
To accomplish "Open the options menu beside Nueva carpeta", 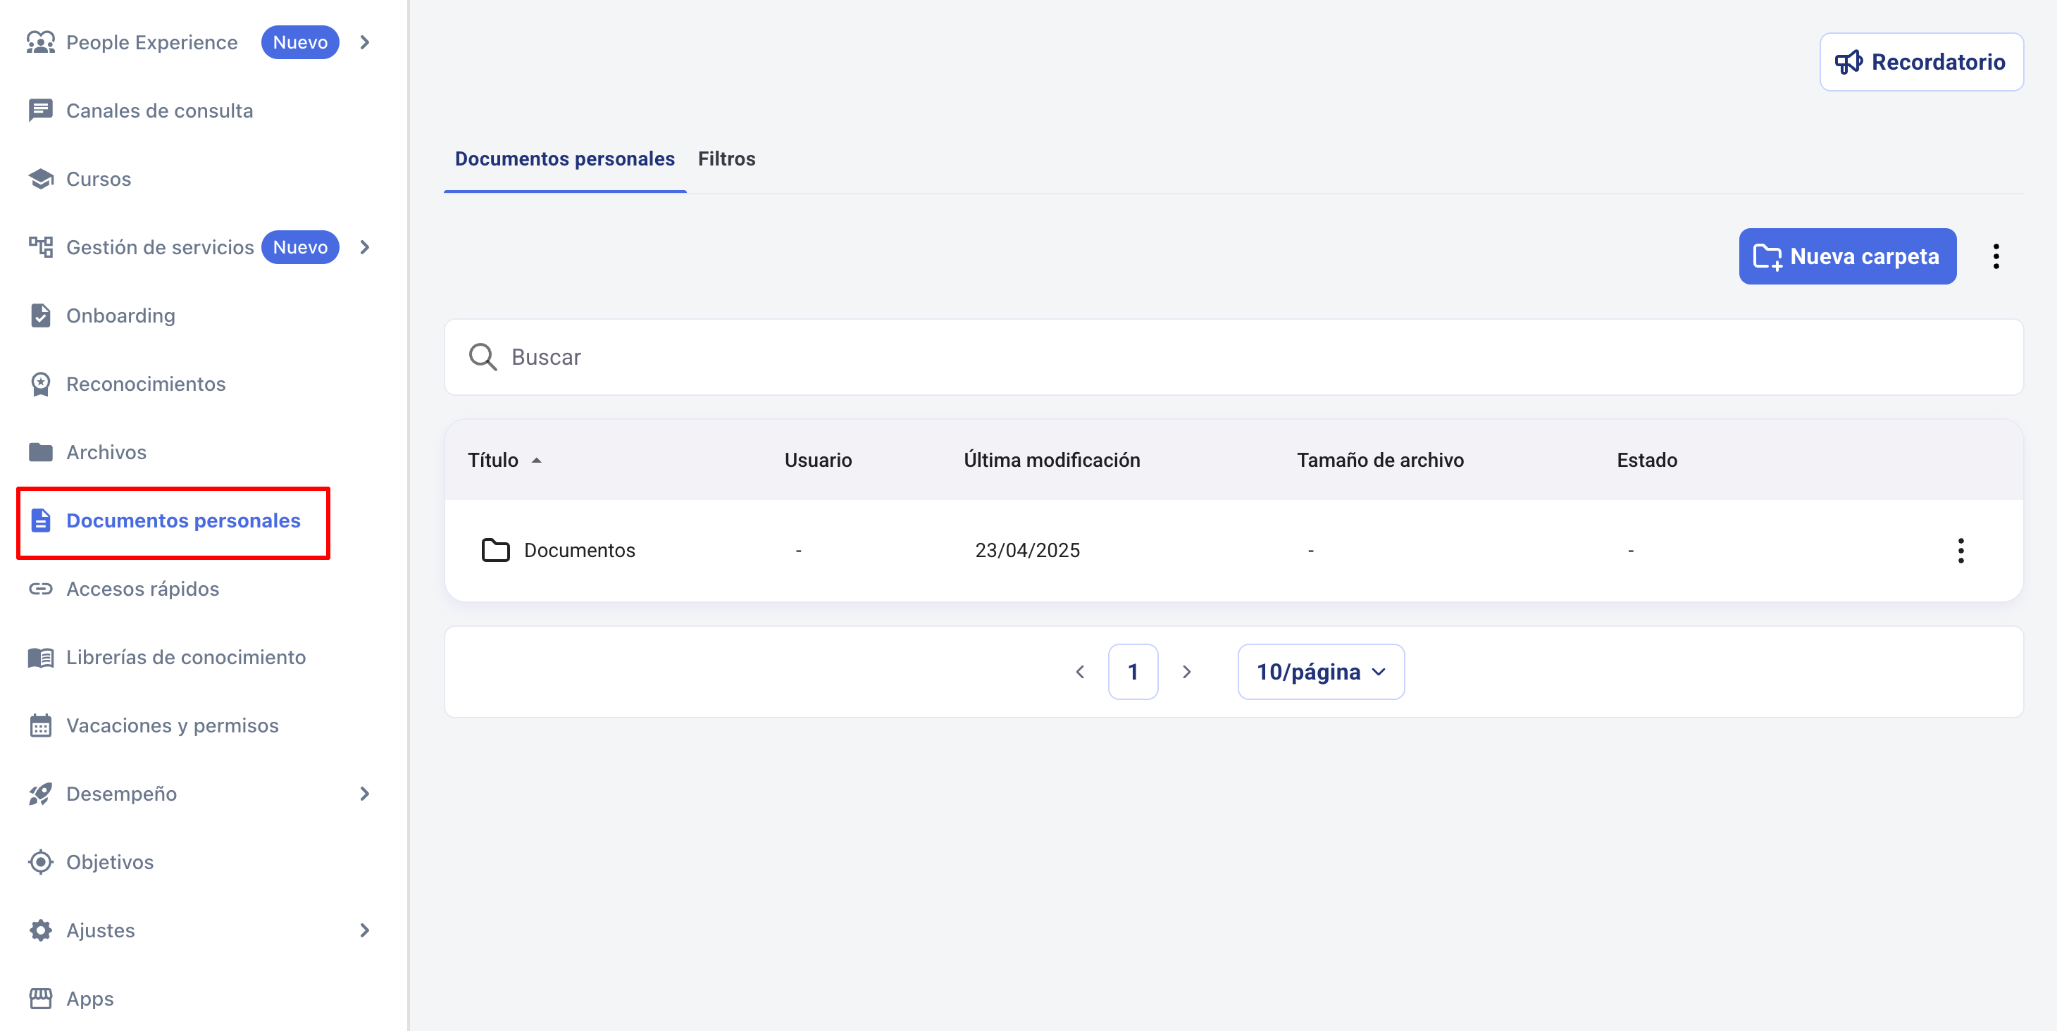I will pyautogui.click(x=1996, y=257).
